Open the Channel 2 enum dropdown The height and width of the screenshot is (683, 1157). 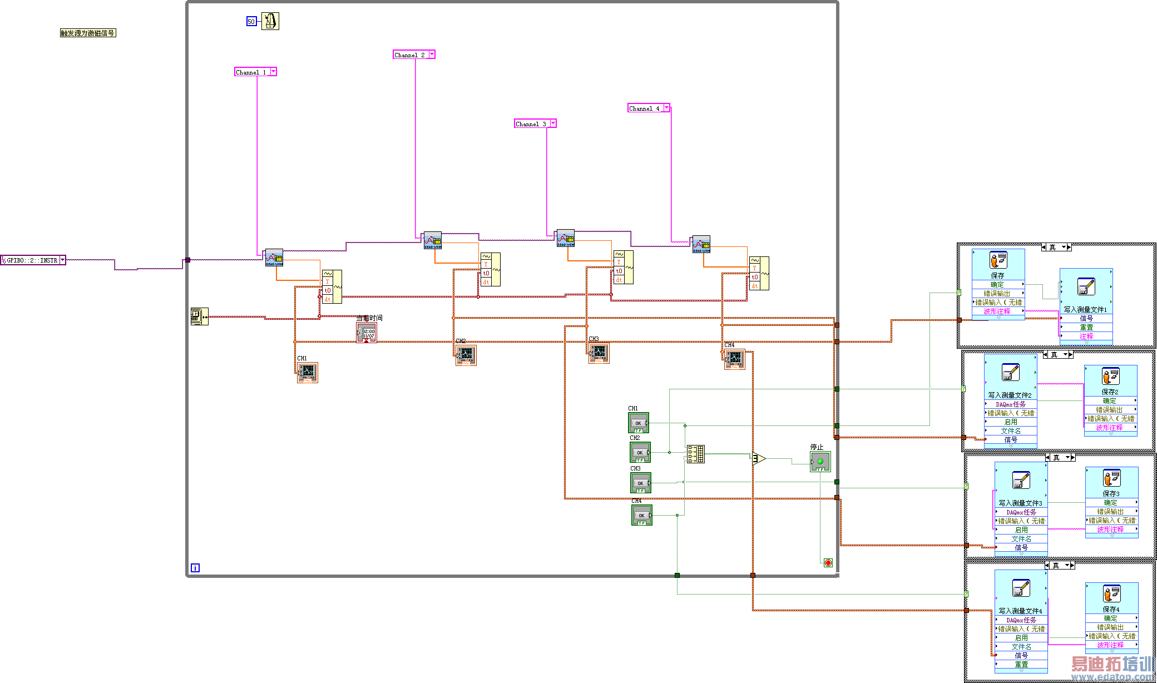coord(432,55)
